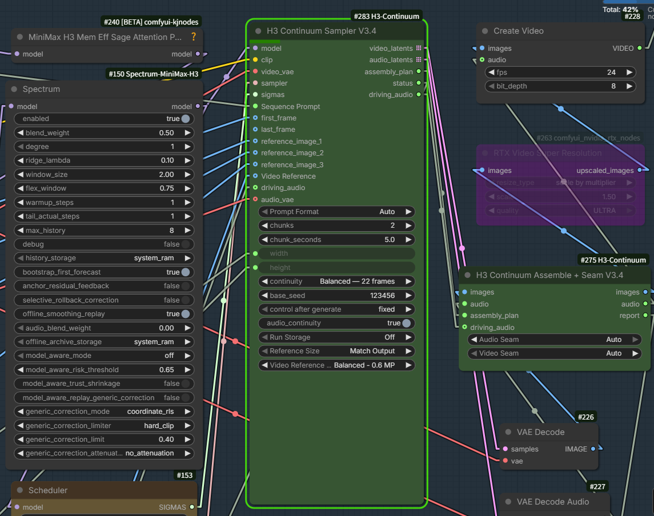Collapse the H3 Continuum Assemble node dot
This screenshot has height=516, width=654.
[468, 275]
